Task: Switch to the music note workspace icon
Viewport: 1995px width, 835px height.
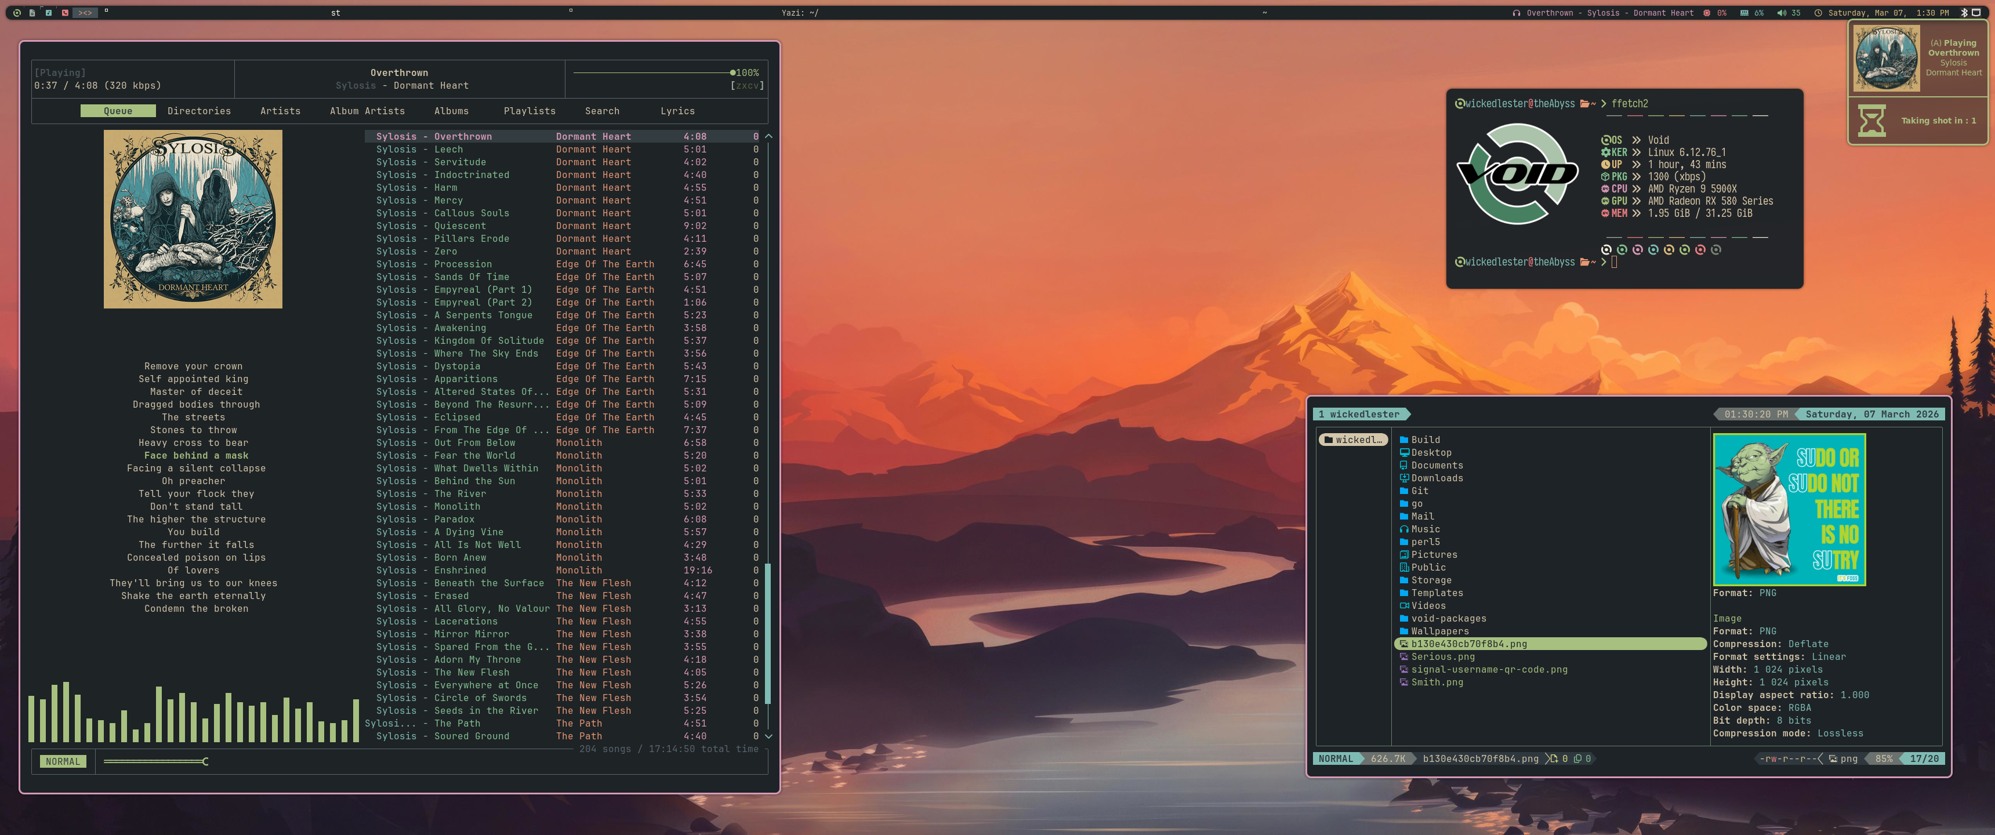Action: coord(49,13)
